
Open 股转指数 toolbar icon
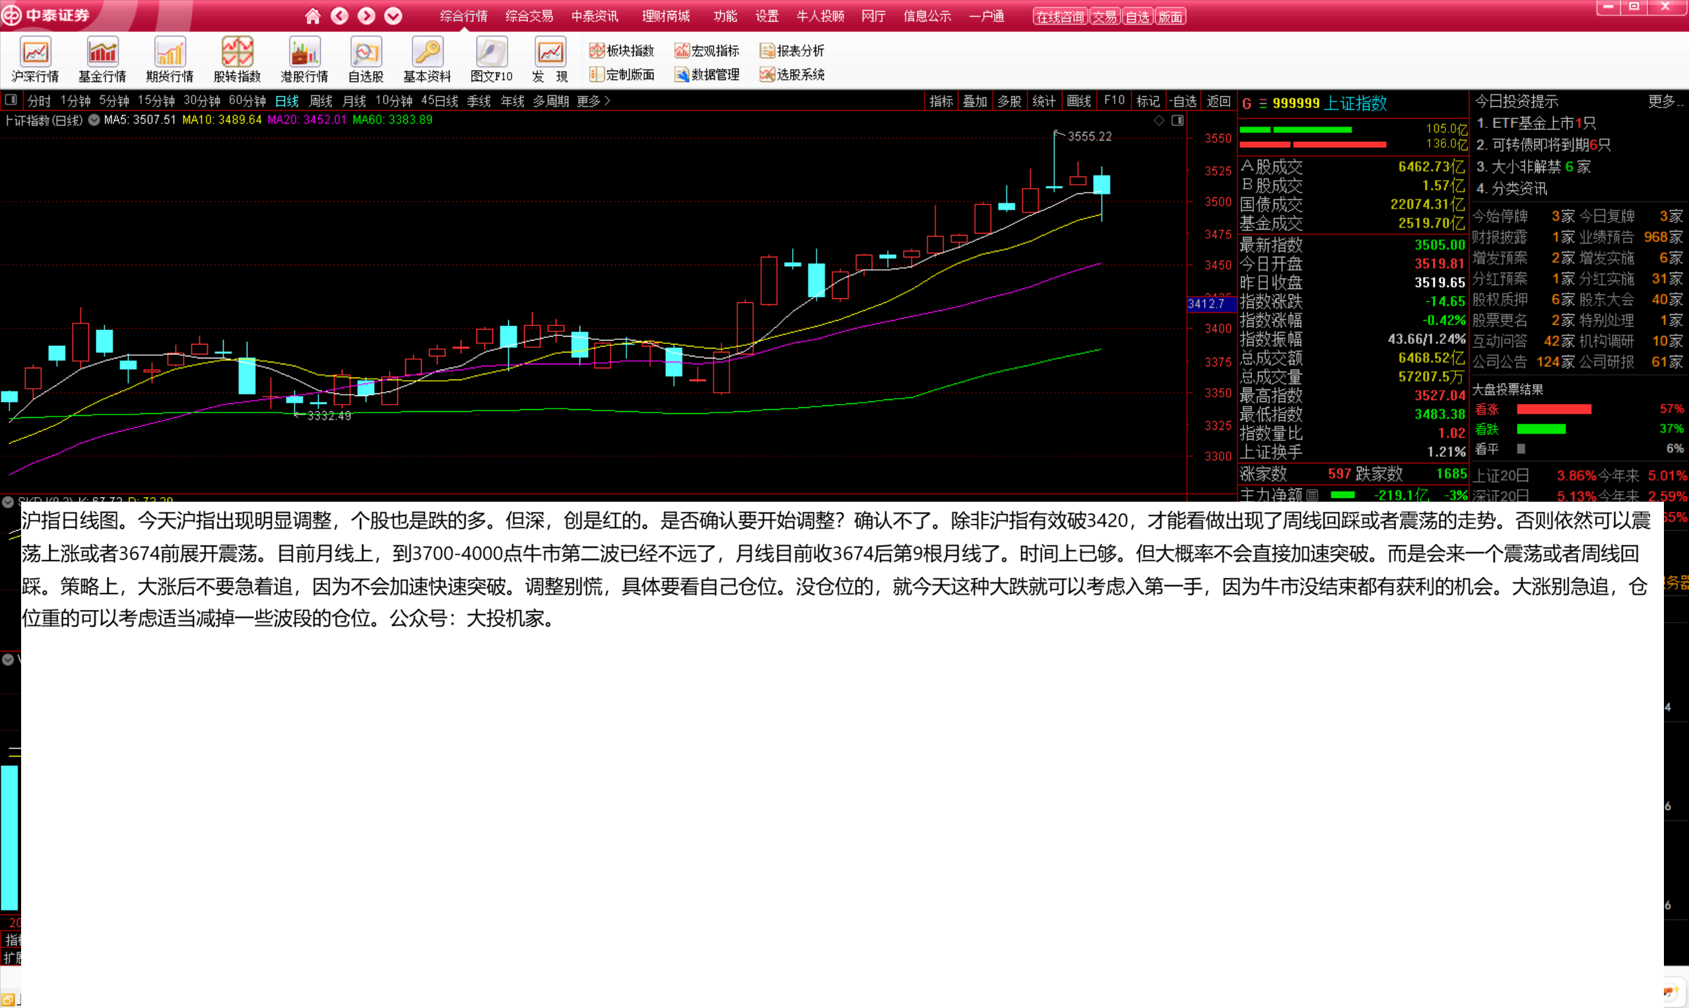coord(237,61)
